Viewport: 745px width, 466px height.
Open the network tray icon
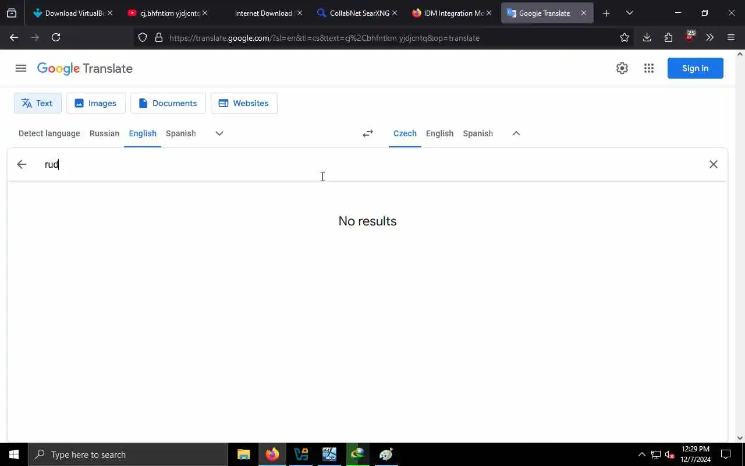[656, 454]
